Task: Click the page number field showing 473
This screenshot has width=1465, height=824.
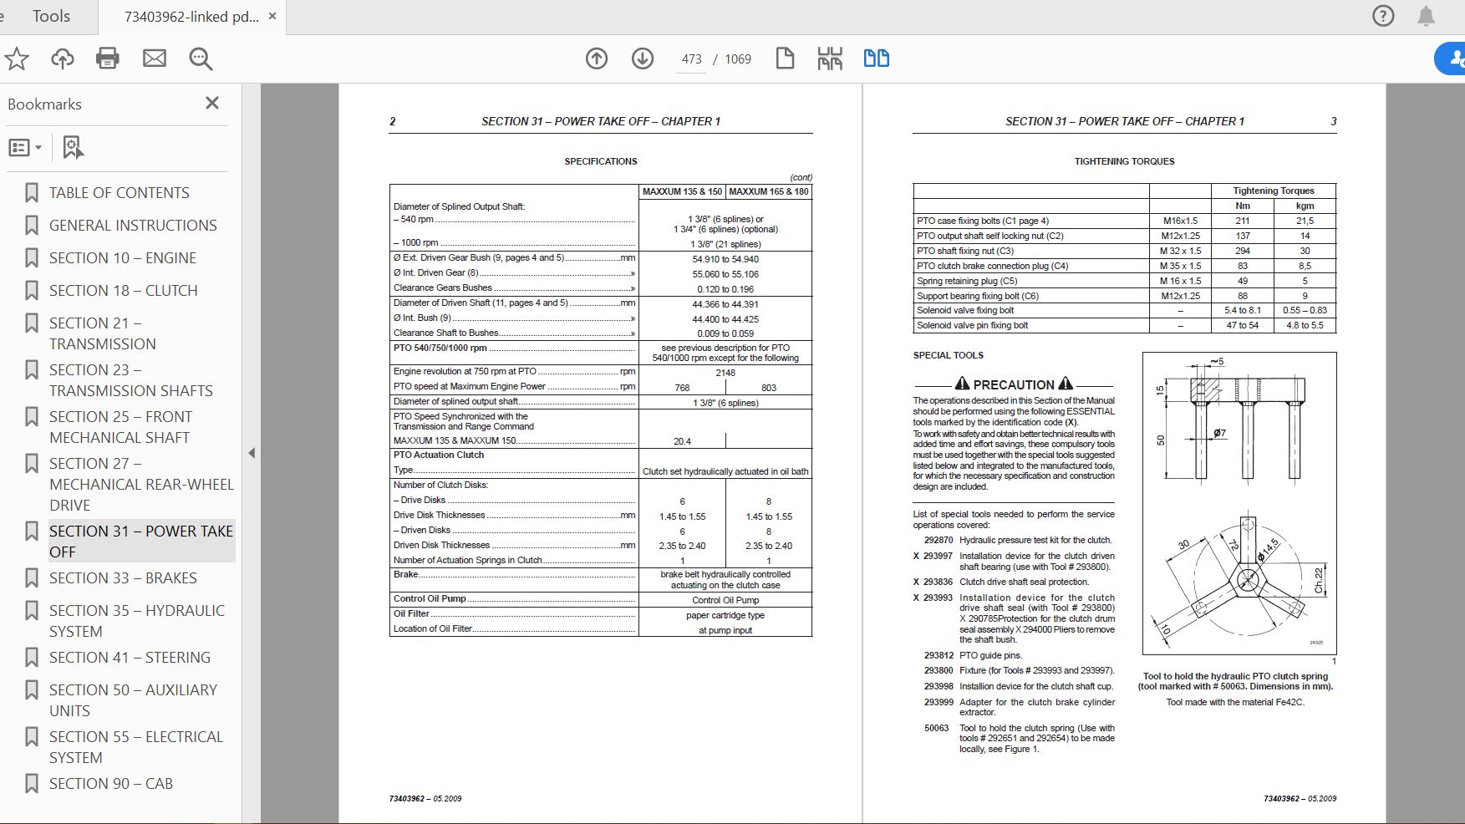Action: (692, 59)
